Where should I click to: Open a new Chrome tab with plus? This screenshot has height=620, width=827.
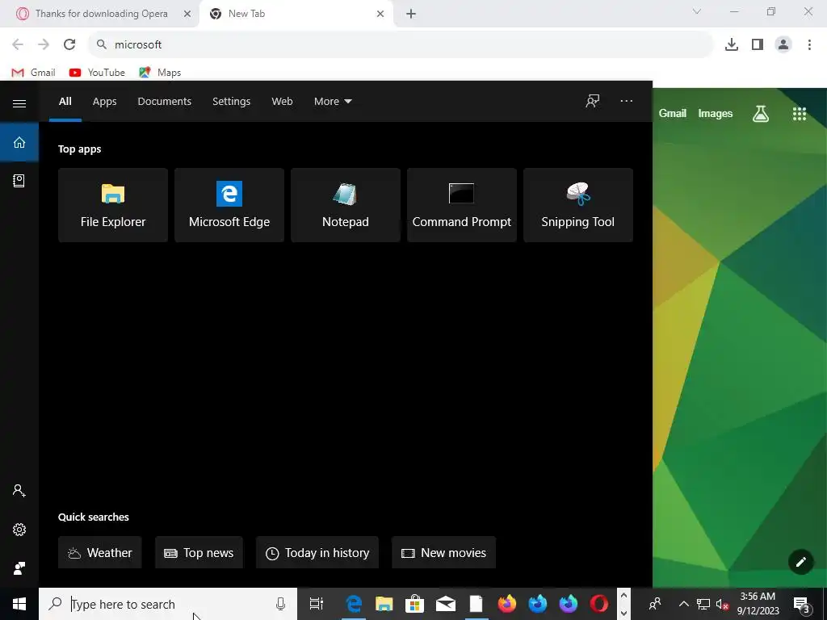[x=411, y=15]
